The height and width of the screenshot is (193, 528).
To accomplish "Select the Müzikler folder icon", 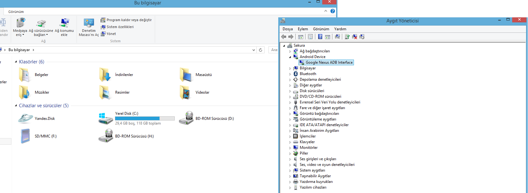I will click(24, 92).
